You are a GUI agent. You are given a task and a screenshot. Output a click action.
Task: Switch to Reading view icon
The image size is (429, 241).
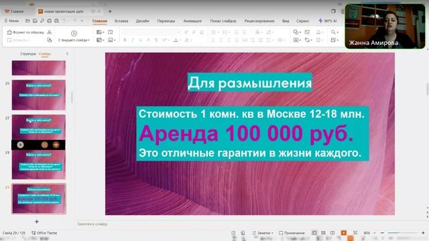pos(332,233)
